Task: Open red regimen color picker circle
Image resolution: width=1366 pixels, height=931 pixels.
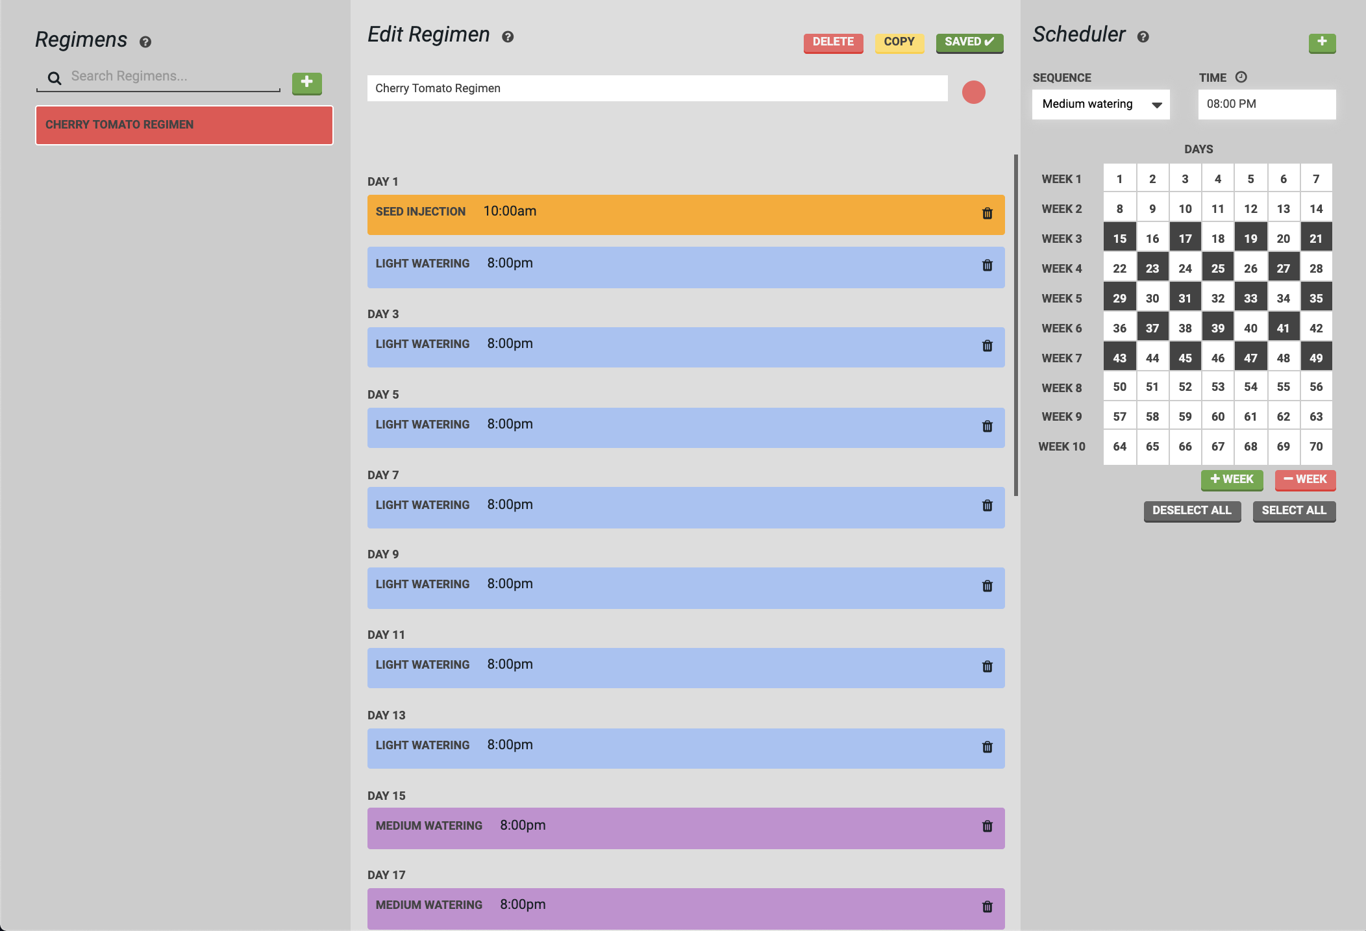Action: click(973, 92)
